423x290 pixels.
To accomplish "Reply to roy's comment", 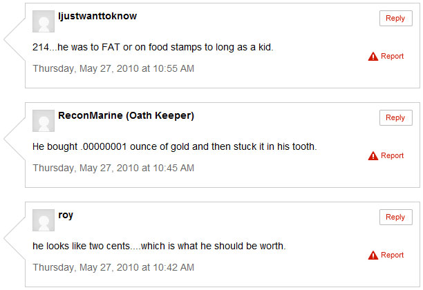I will (x=395, y=217).
